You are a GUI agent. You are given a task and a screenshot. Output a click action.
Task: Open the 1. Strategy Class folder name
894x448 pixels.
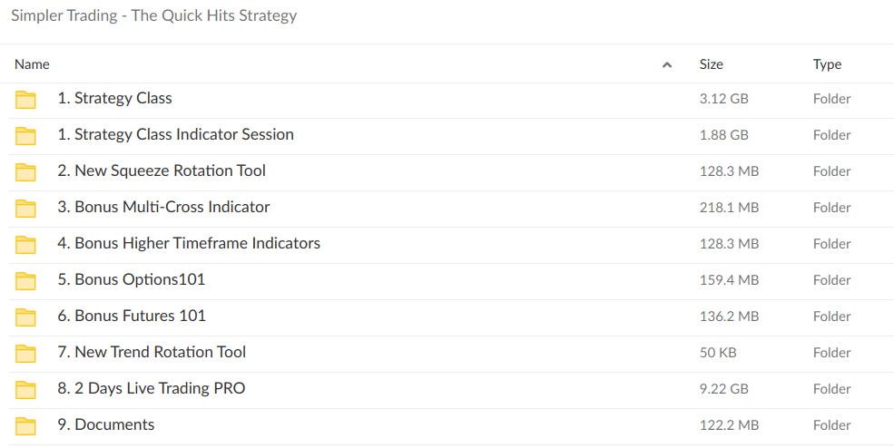[114, 98]
